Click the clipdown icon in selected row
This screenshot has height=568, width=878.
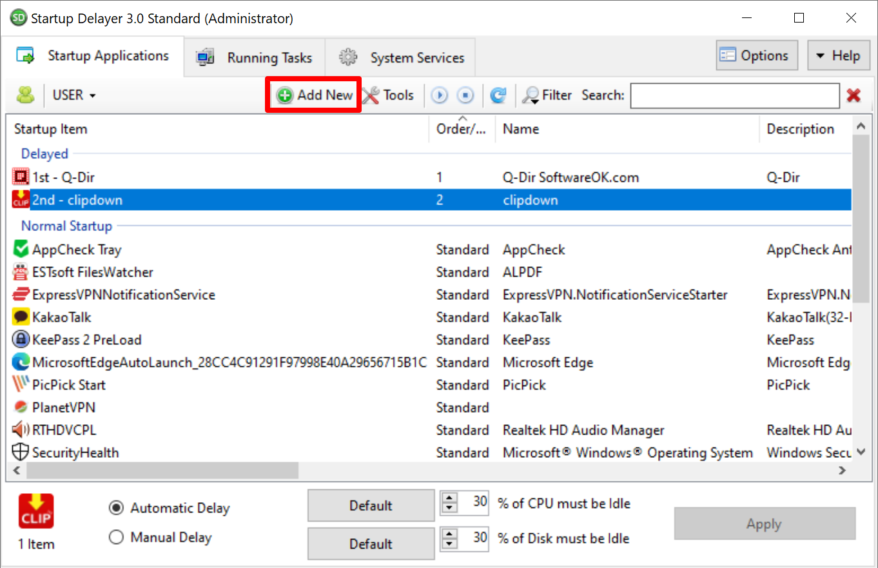point(21,200)
